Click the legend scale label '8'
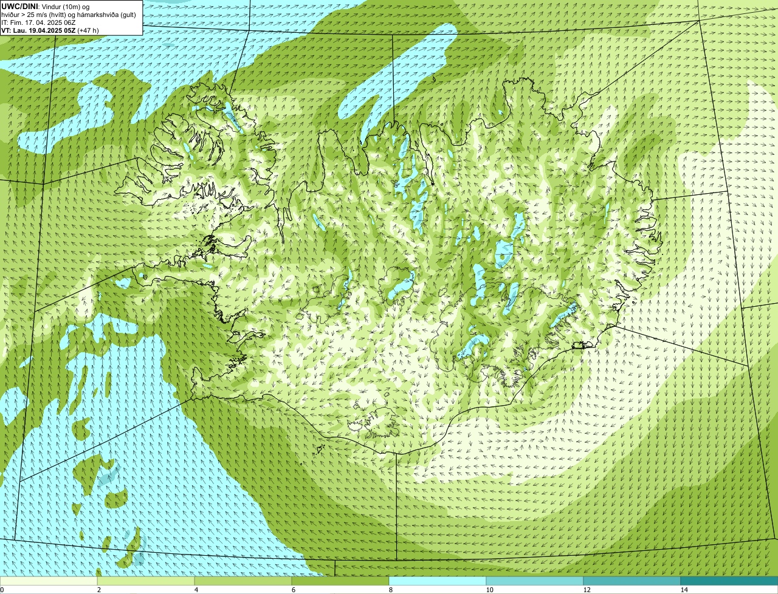This screenshot has height=594, width=778. click(x=390, y=590)
